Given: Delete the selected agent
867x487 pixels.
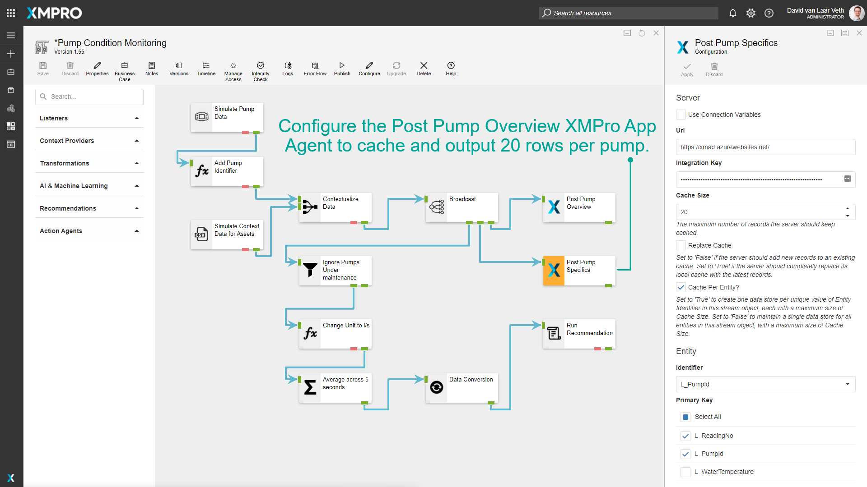Looking at the screenshot, I should coord(424,69).
